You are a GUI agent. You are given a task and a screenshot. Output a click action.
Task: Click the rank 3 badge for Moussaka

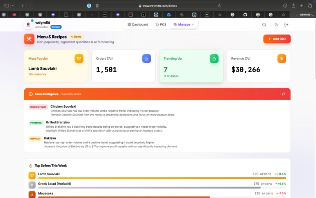click(x=32, y=194)
